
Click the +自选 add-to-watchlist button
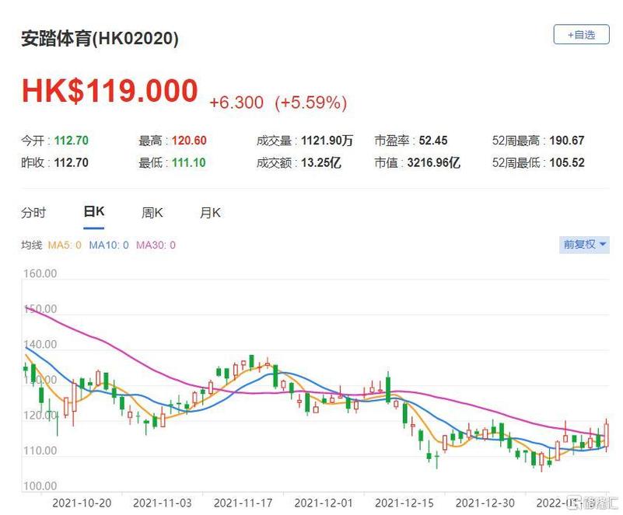tap(582, 35)
